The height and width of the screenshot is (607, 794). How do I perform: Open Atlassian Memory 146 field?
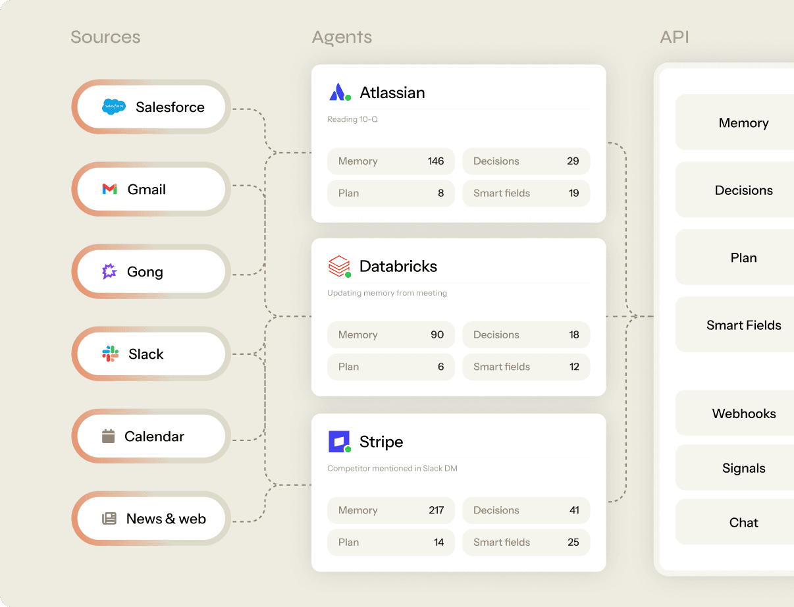click(391, 161)
